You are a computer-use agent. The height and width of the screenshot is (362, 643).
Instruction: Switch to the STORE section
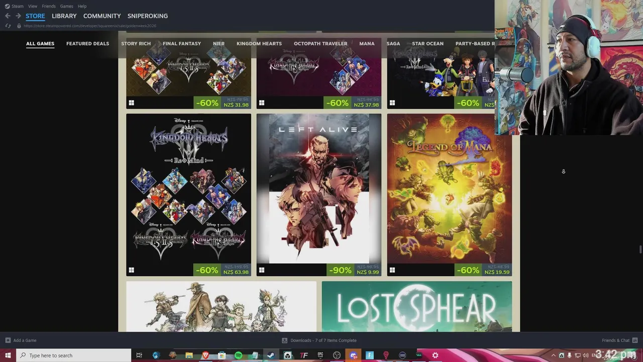(35, 16)
